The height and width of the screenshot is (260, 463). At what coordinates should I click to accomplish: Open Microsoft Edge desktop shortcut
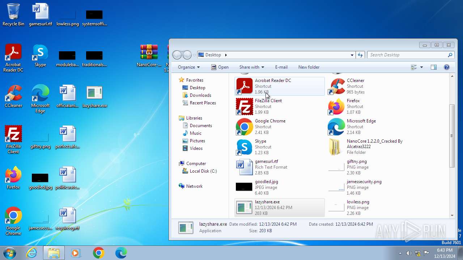(41, 99)
